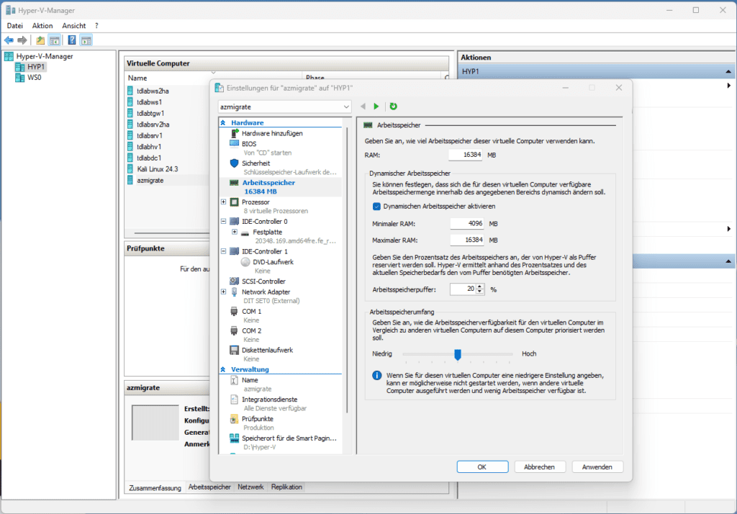The width and height of the screenshot is (737, 514).
Task: Switch to the Netzwerk tab
Action: [x=250, y=487]
